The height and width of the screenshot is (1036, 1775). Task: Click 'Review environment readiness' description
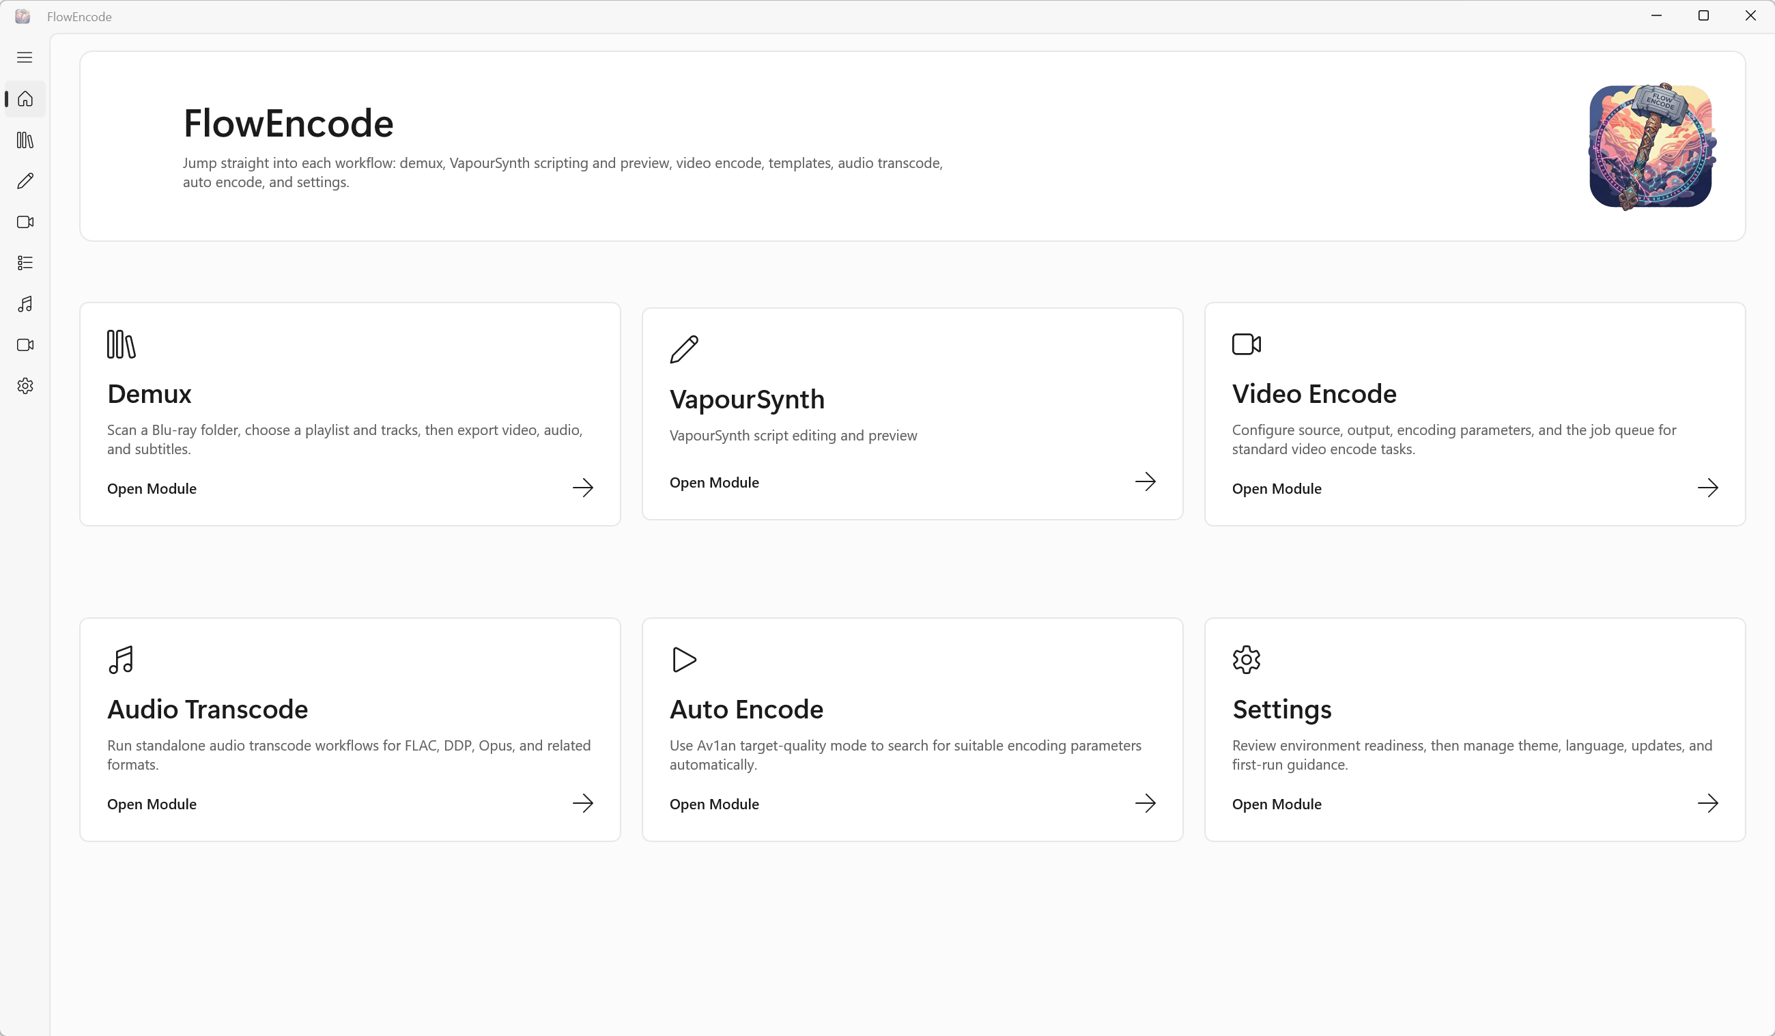coord(1472,755)
